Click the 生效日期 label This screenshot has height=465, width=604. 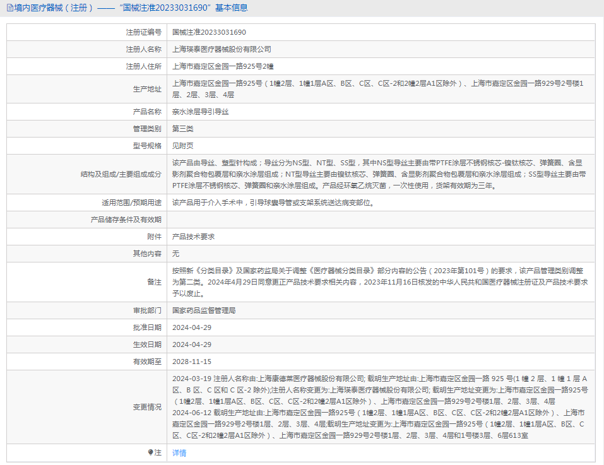coord(147,344)
